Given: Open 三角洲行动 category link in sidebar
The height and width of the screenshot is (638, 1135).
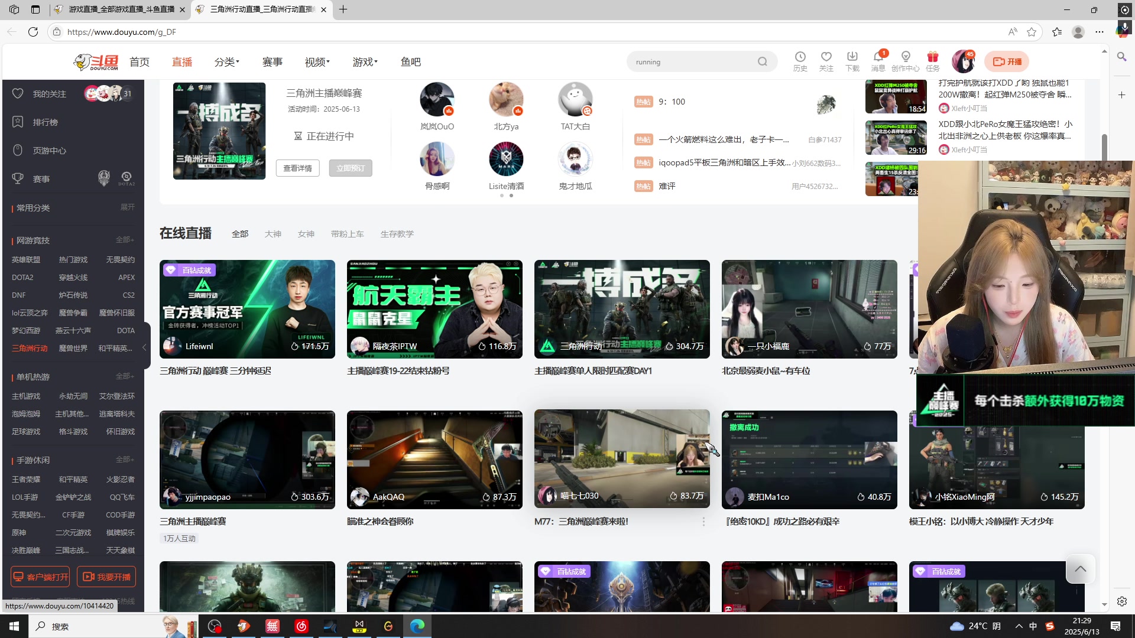Looking at the screenshot, I should point(30,349).
